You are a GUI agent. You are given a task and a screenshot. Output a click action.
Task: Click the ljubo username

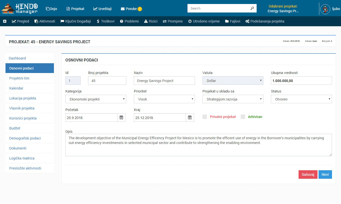(336, 9)
